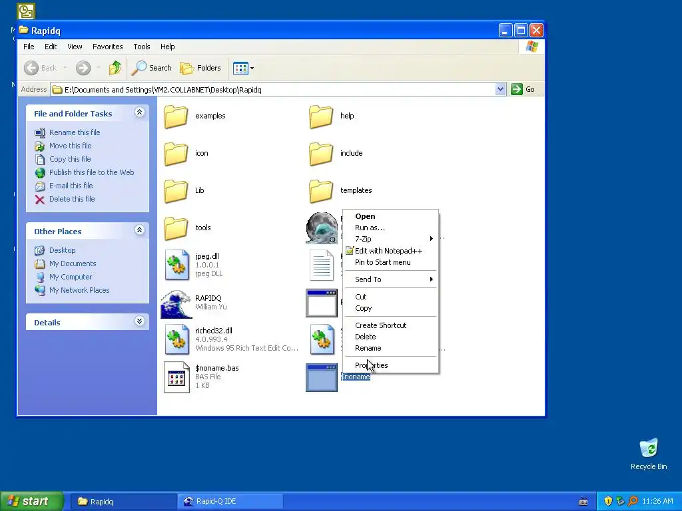The image size is (682, 511).
Task: Click the security shield tray icon
Action: point(608,502)
